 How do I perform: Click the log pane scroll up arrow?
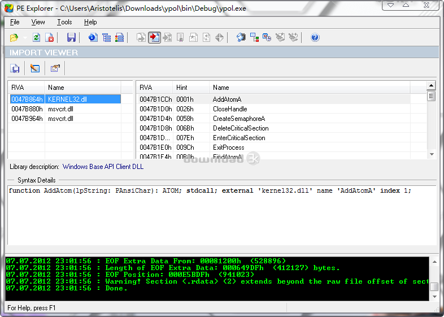(434, 262)
